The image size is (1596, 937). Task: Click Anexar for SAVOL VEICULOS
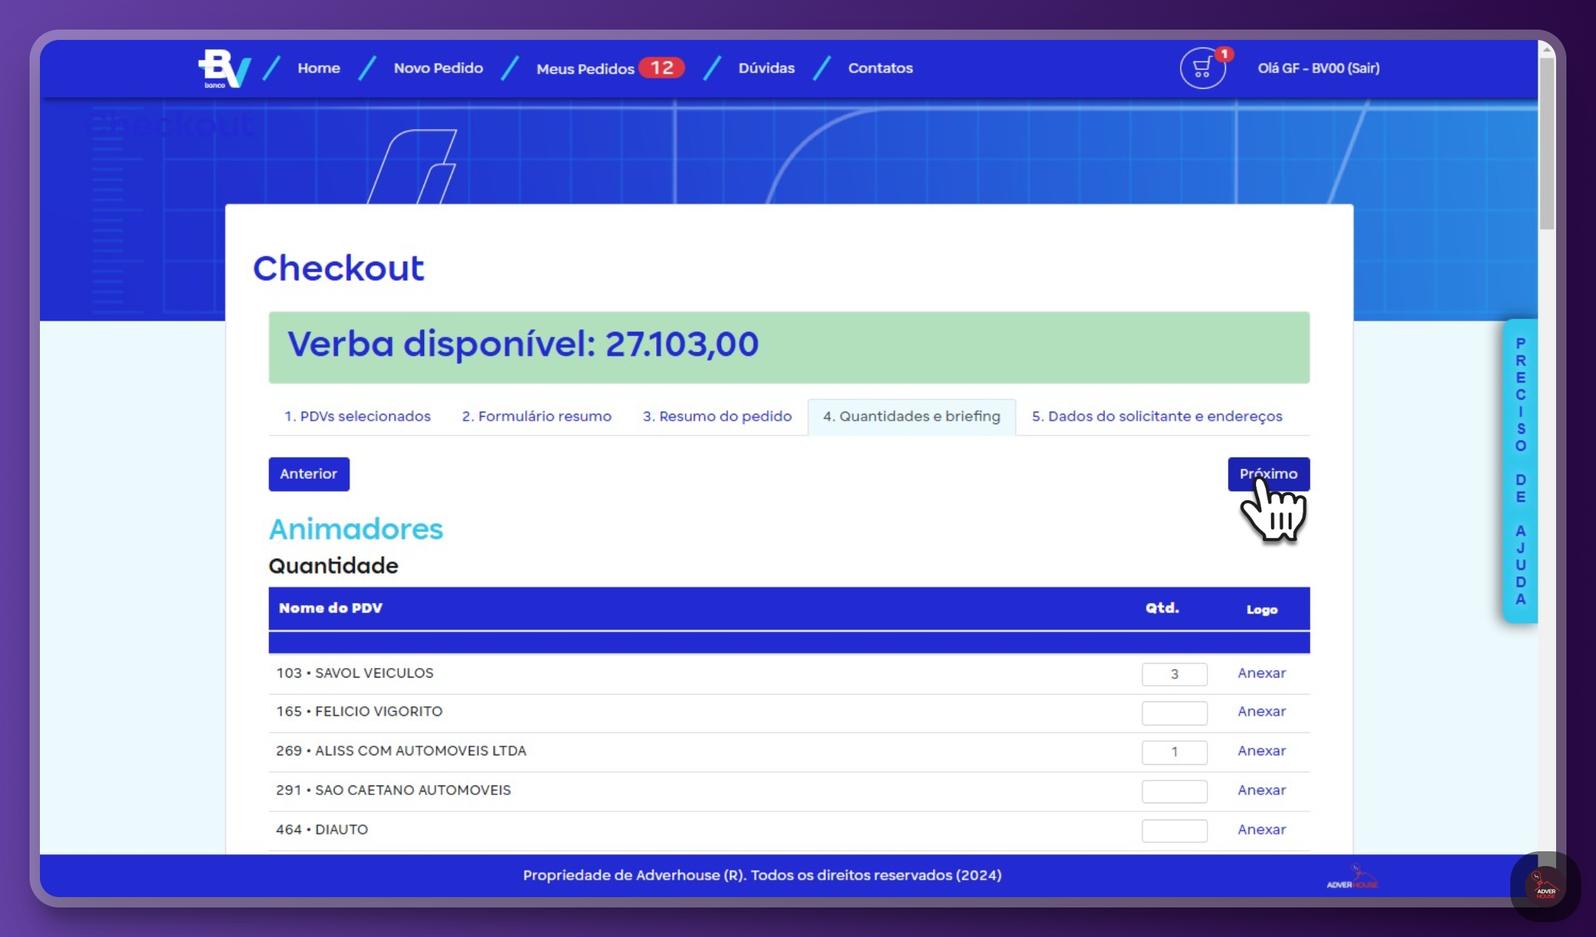coord(1262,673)
